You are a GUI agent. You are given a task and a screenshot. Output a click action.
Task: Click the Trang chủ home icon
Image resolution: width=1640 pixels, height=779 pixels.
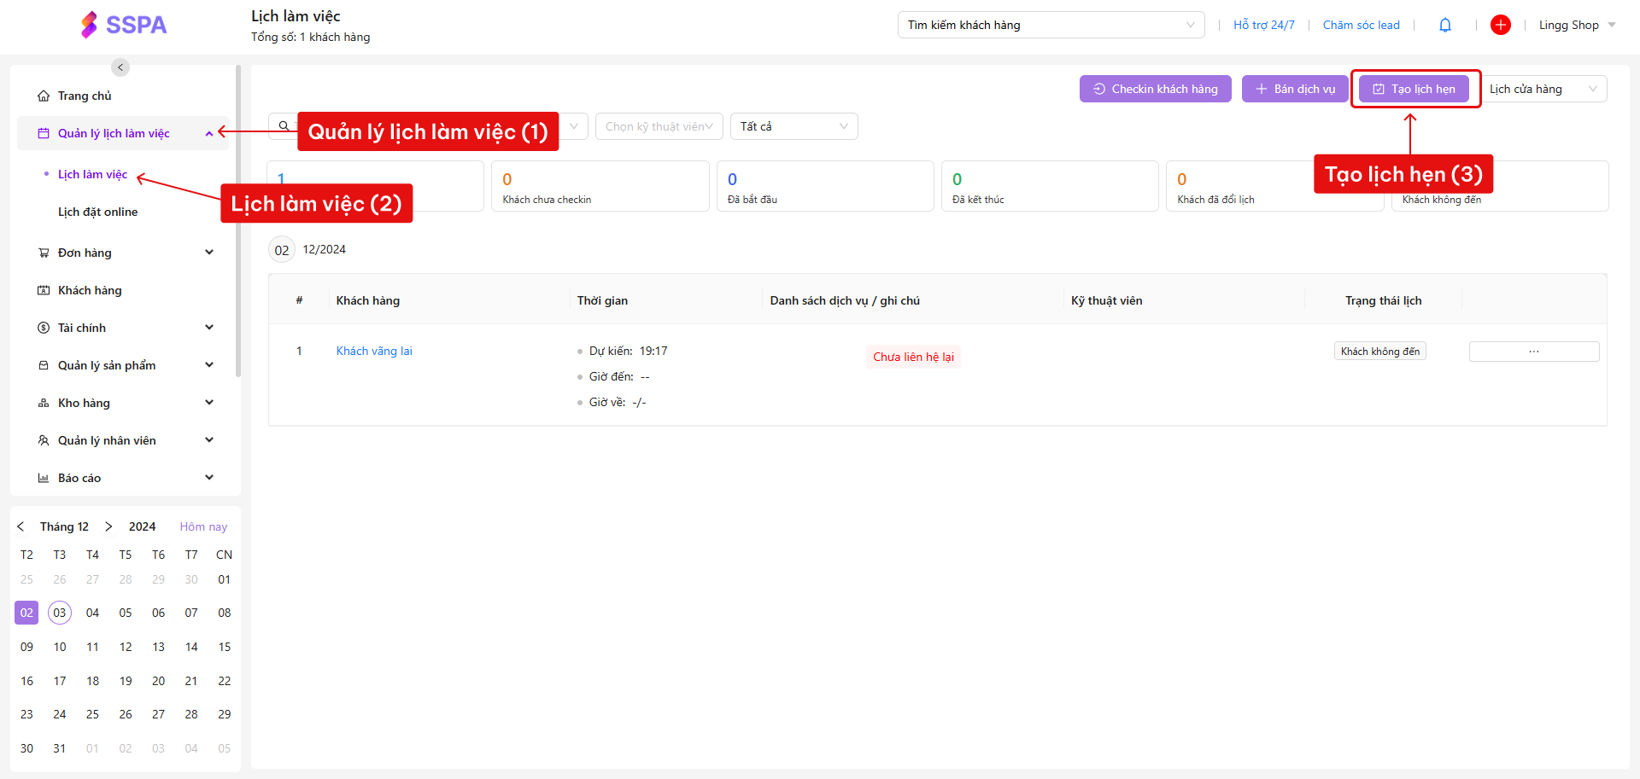pyautogui.click(x=44, y=96)
